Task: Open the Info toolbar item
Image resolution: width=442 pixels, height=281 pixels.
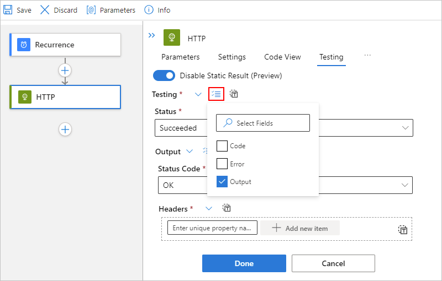Action: [149, 10]
